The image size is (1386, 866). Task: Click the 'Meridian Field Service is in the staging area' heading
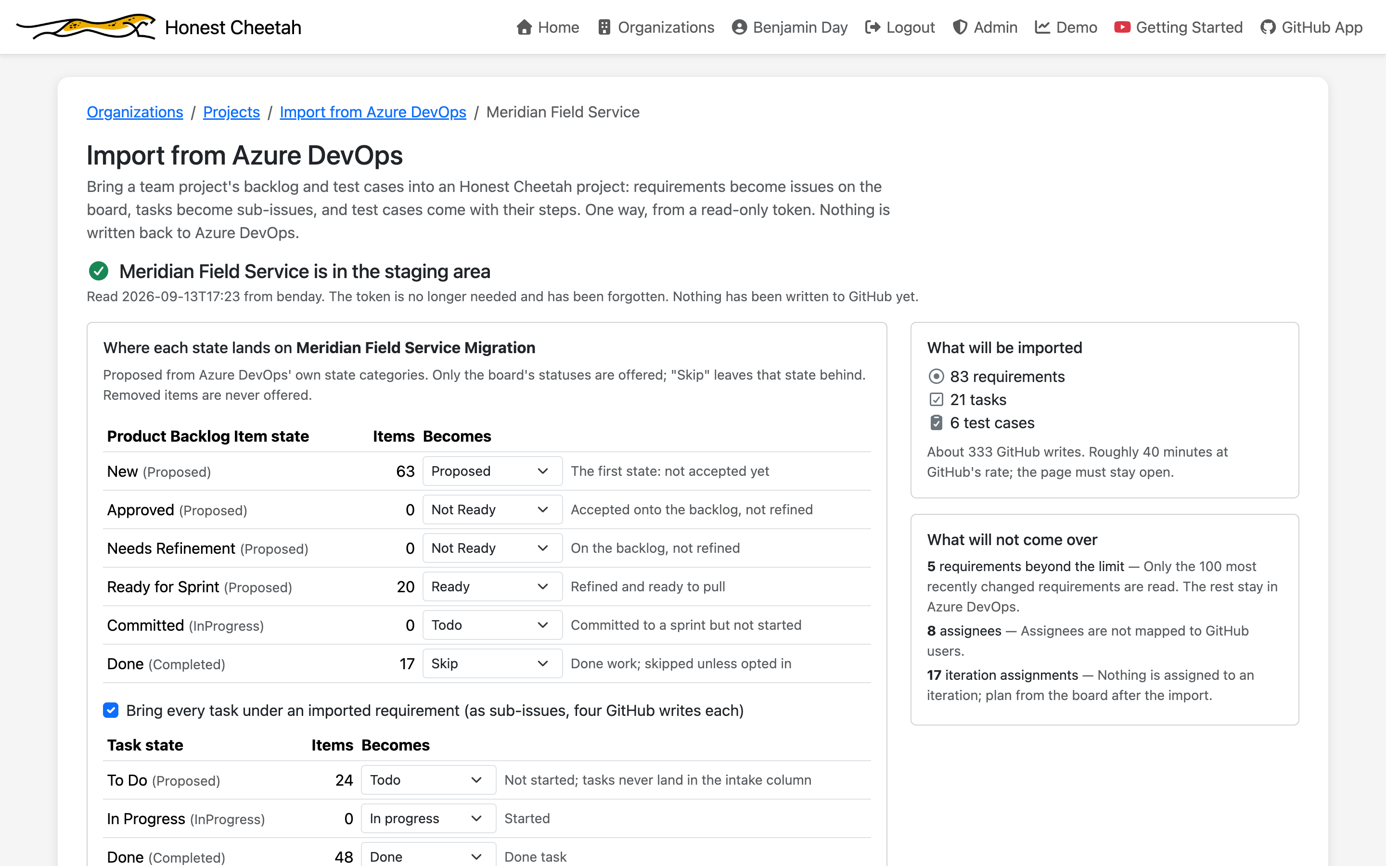(x=305, y=271)
